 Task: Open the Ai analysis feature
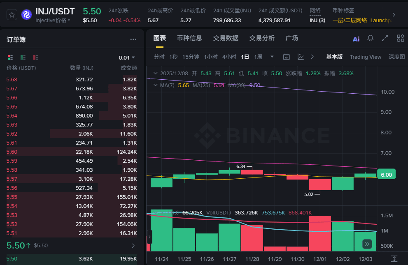pyautogui.click(x=356, y=39)
